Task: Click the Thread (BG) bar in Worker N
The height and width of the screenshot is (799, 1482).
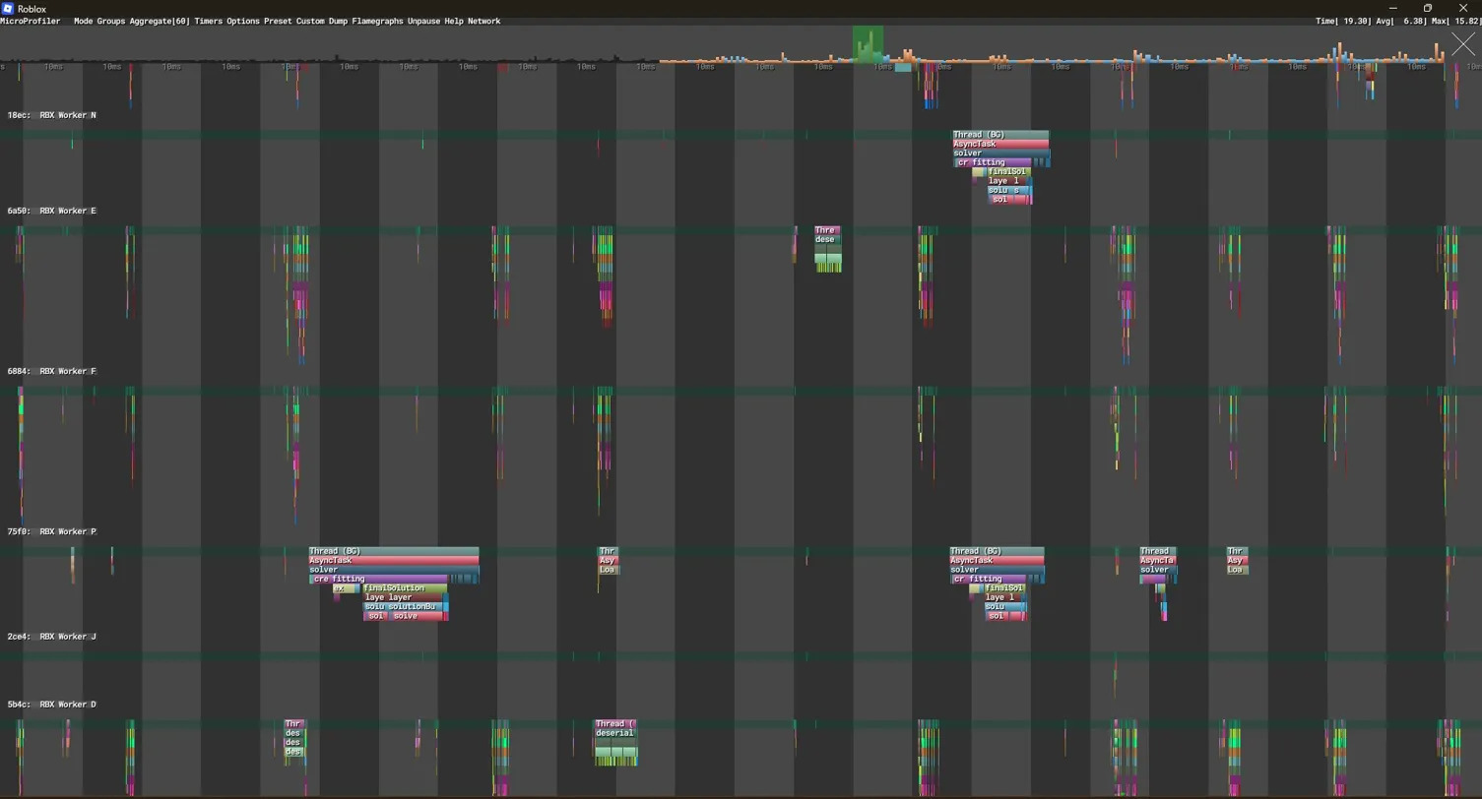Action: point(1000,135)
